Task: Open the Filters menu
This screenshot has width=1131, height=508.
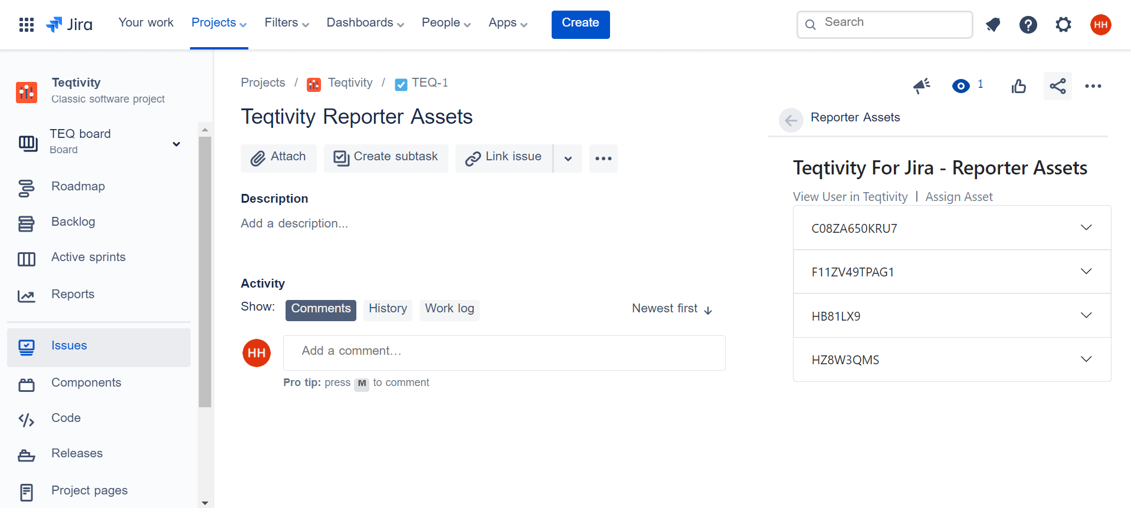Action: coord(287,23)
